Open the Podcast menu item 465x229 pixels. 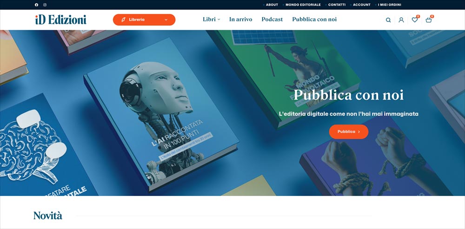272,19
